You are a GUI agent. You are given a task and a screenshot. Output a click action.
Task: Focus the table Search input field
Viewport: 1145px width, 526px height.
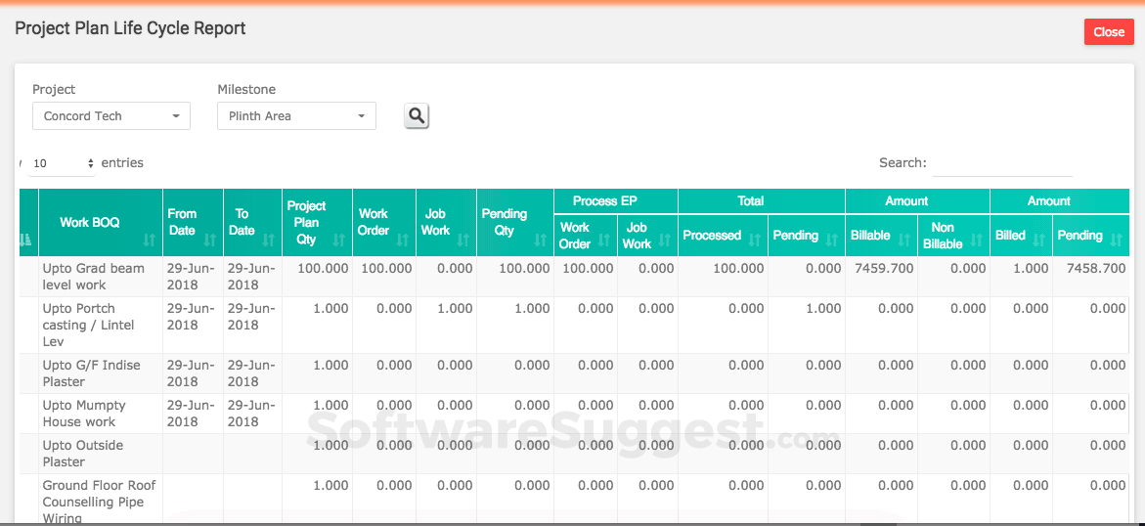(x=1002, y=164)
